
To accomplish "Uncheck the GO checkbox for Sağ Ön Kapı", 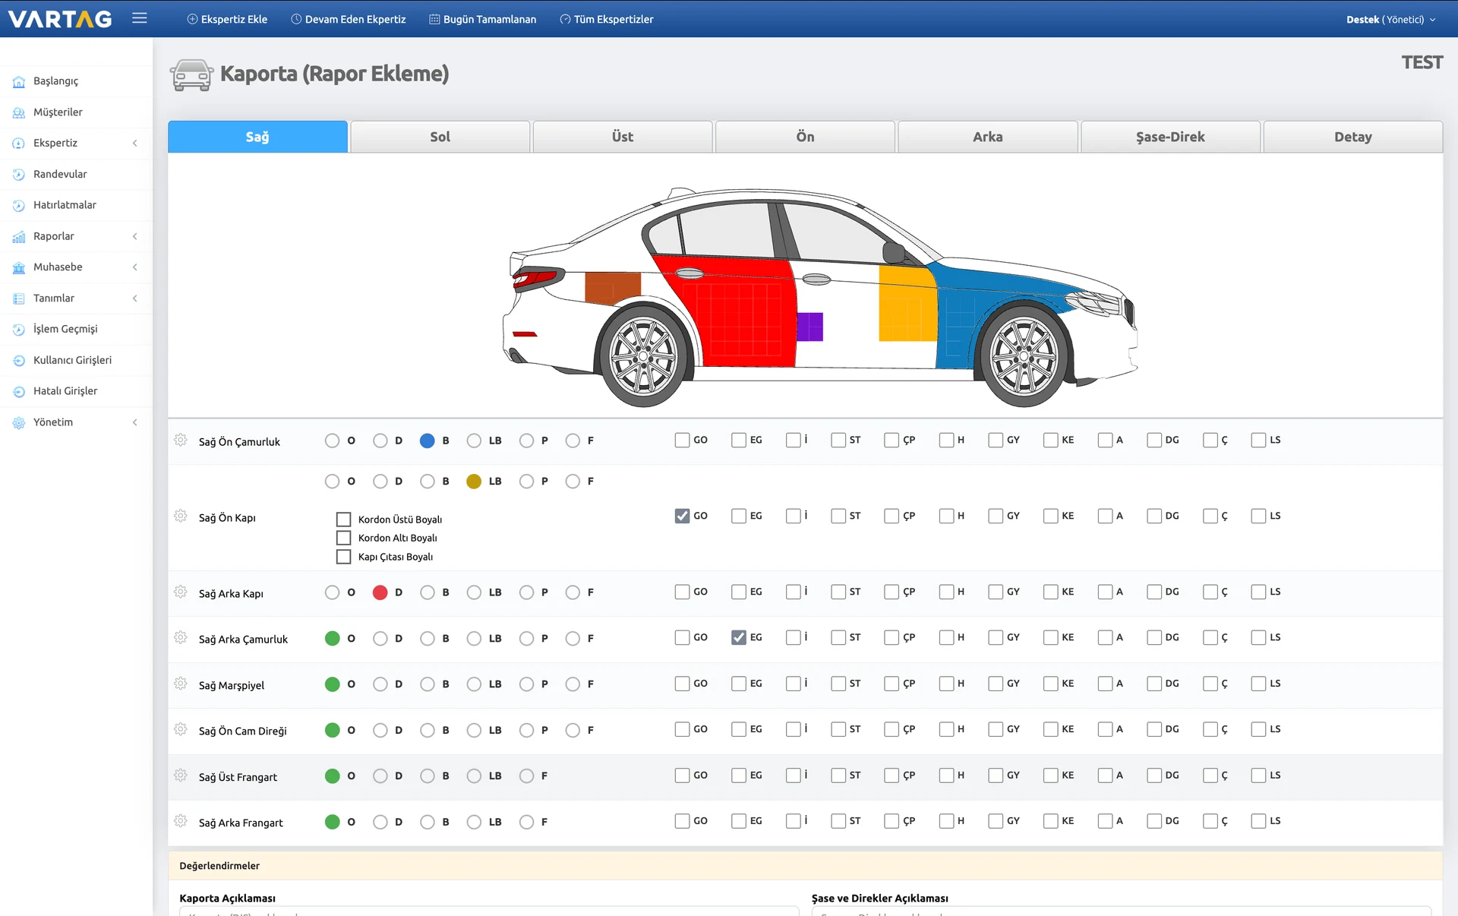I will (682, 516).
